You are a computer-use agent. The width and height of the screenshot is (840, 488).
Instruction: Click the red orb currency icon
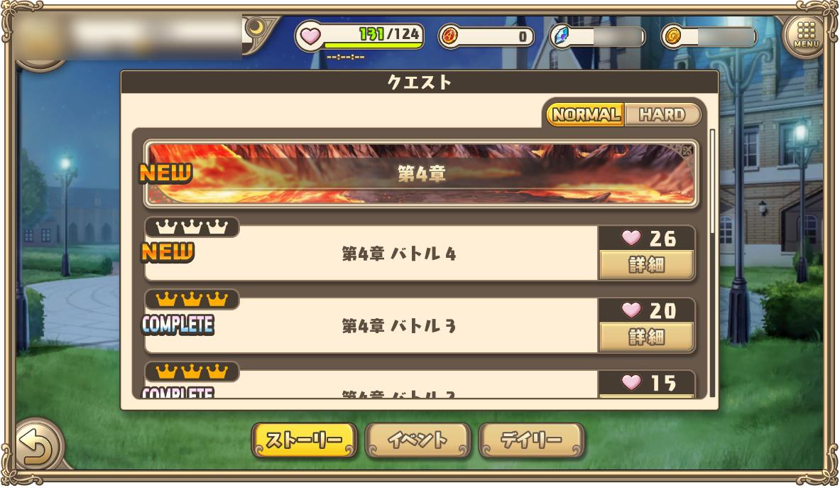[x=450, y=36]
